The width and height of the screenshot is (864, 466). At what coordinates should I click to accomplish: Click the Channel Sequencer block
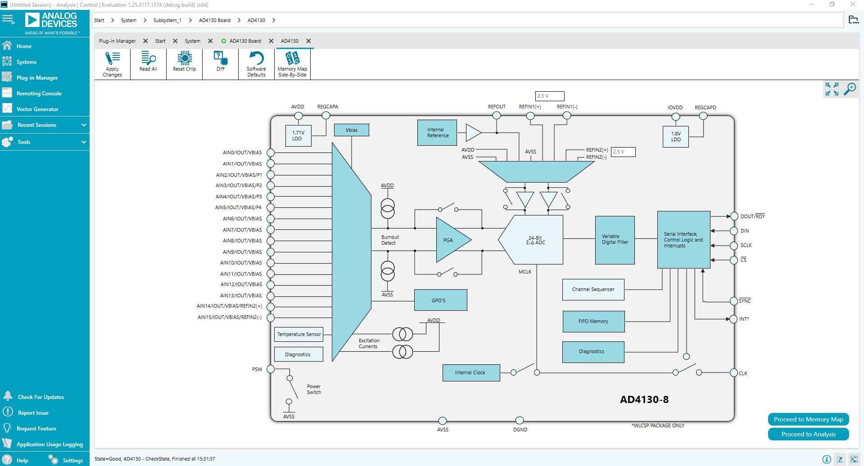593,290
